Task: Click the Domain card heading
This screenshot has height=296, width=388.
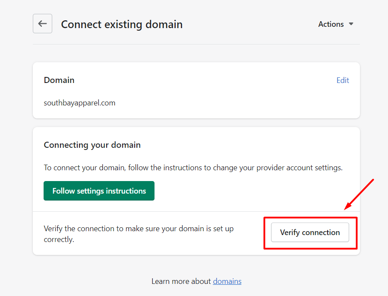Action: pos(59,80)
